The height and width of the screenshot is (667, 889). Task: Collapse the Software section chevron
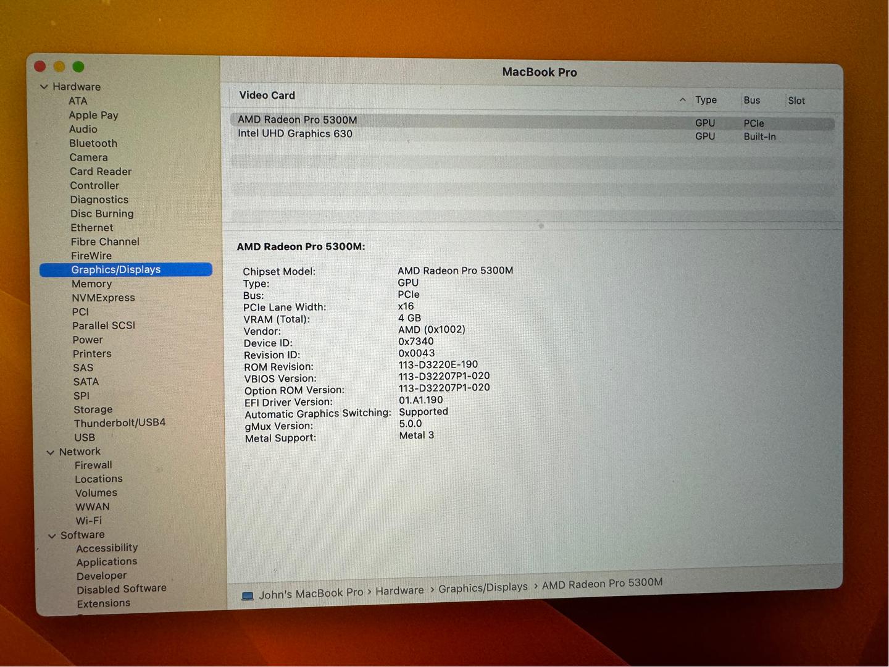(x=52, y=536)
